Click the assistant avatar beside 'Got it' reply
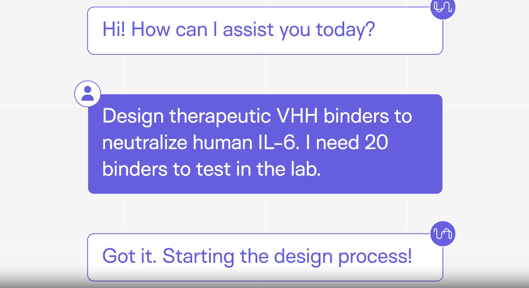This screenshot has width=529, height=288. click(x=443, y=233)
